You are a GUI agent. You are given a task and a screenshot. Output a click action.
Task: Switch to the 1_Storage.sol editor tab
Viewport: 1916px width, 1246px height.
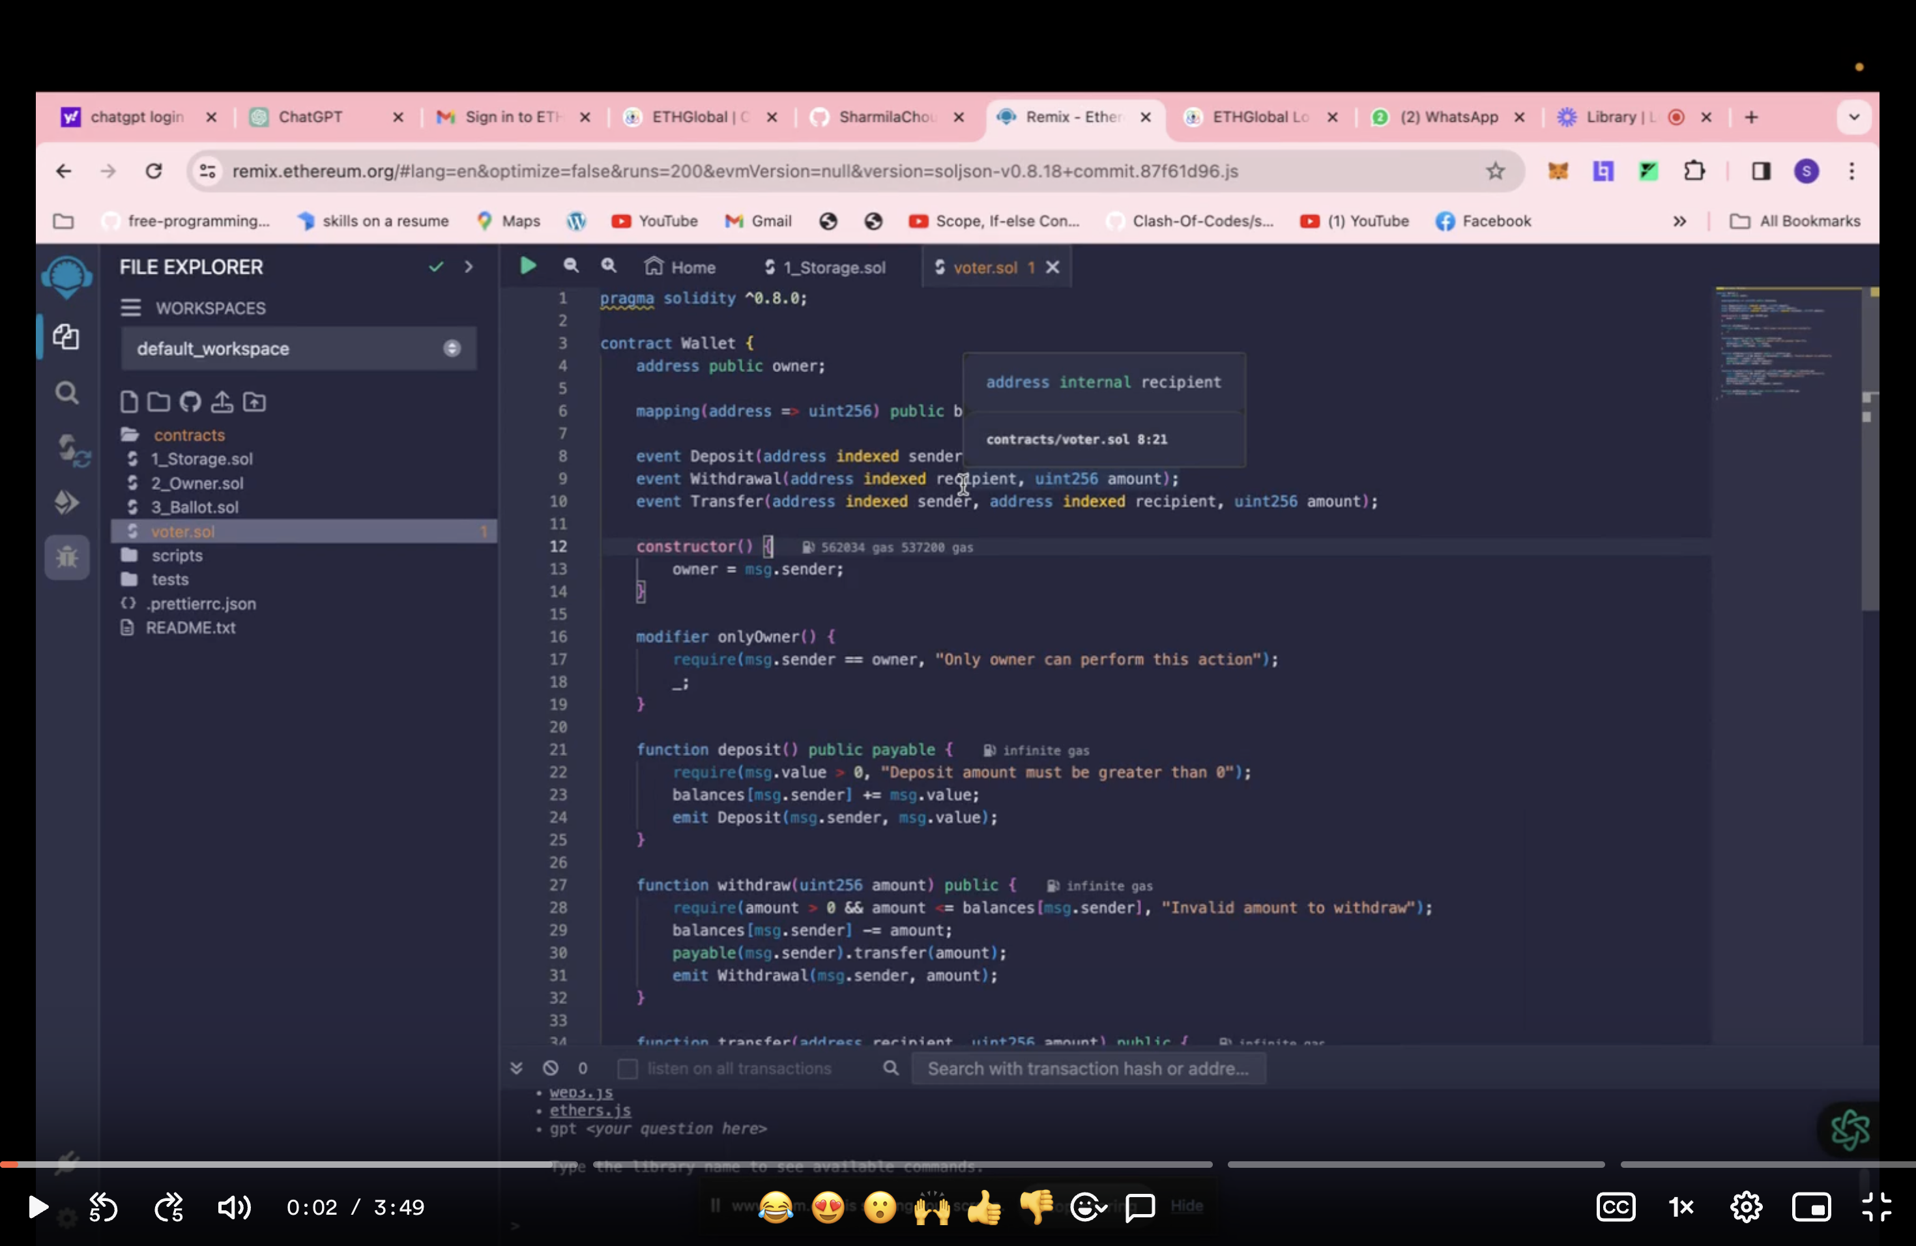pyautogui.click(x=824, y=267)
